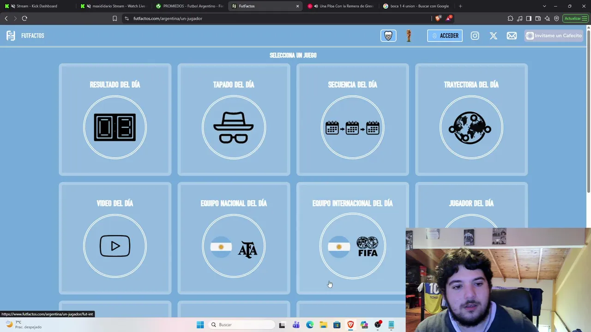The height and width of the screenshot is (332, 591).
Task: Open Microsoft Store from the taskbar
Action: [x=337, y=325]
